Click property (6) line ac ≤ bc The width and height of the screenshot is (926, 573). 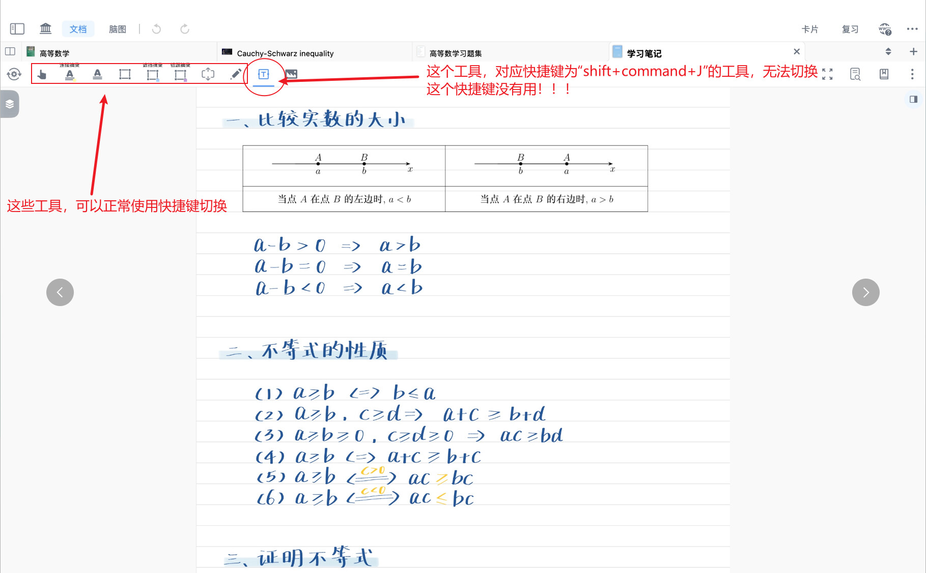click(x=366, y=497)
